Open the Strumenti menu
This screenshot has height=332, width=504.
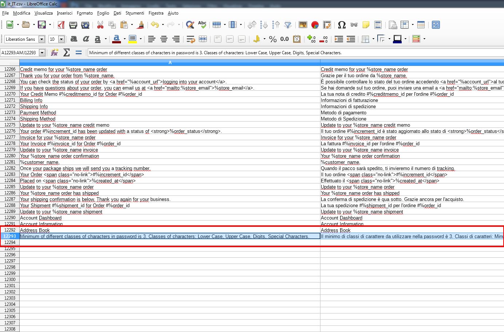click(135, 13)
